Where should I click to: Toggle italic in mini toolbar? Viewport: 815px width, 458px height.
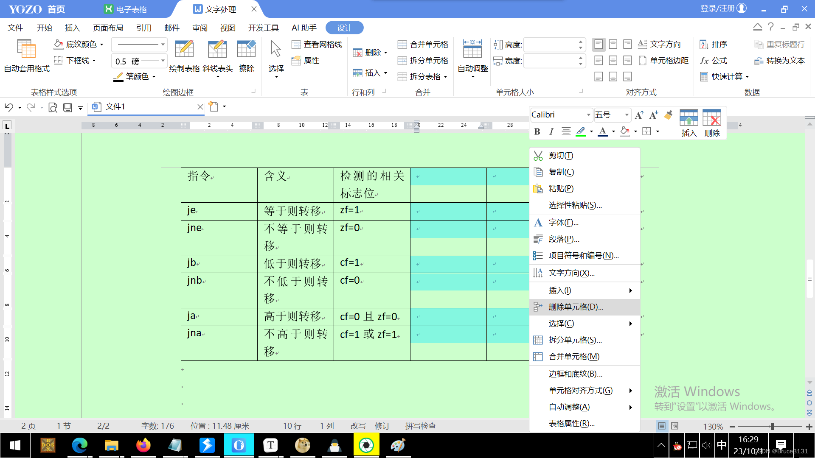click(551, 131)
